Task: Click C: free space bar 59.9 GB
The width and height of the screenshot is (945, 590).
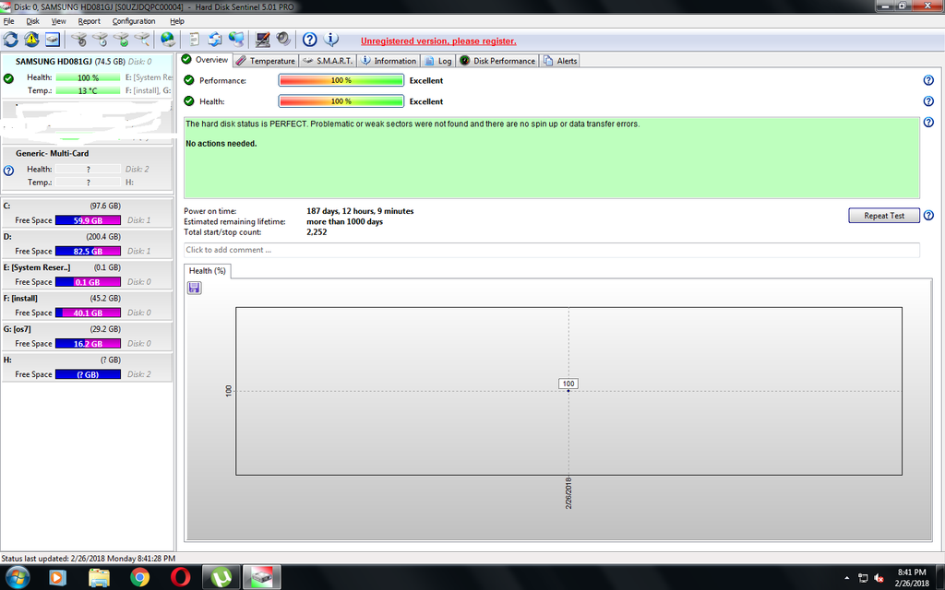Action: pyautogui.click(x=88, y=220)
